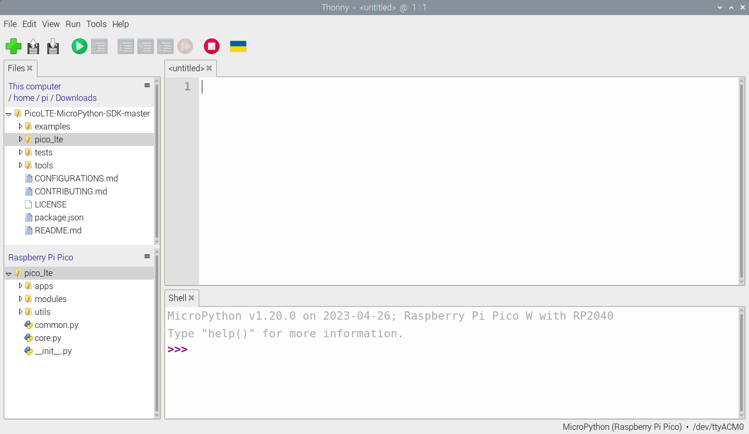Expand the tests folder
The image size is (749, 434).
click(20, 152)
